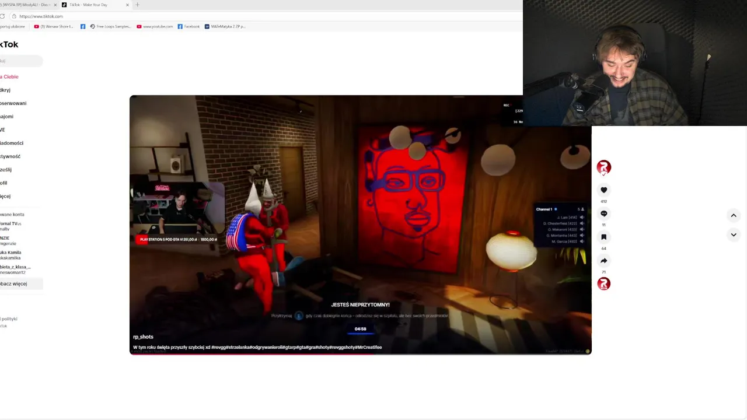This screenshot has width=747, height=420.
Task: Open the MATeMAtyka 2 ZP bookmark
Action: tap(225, 26)
